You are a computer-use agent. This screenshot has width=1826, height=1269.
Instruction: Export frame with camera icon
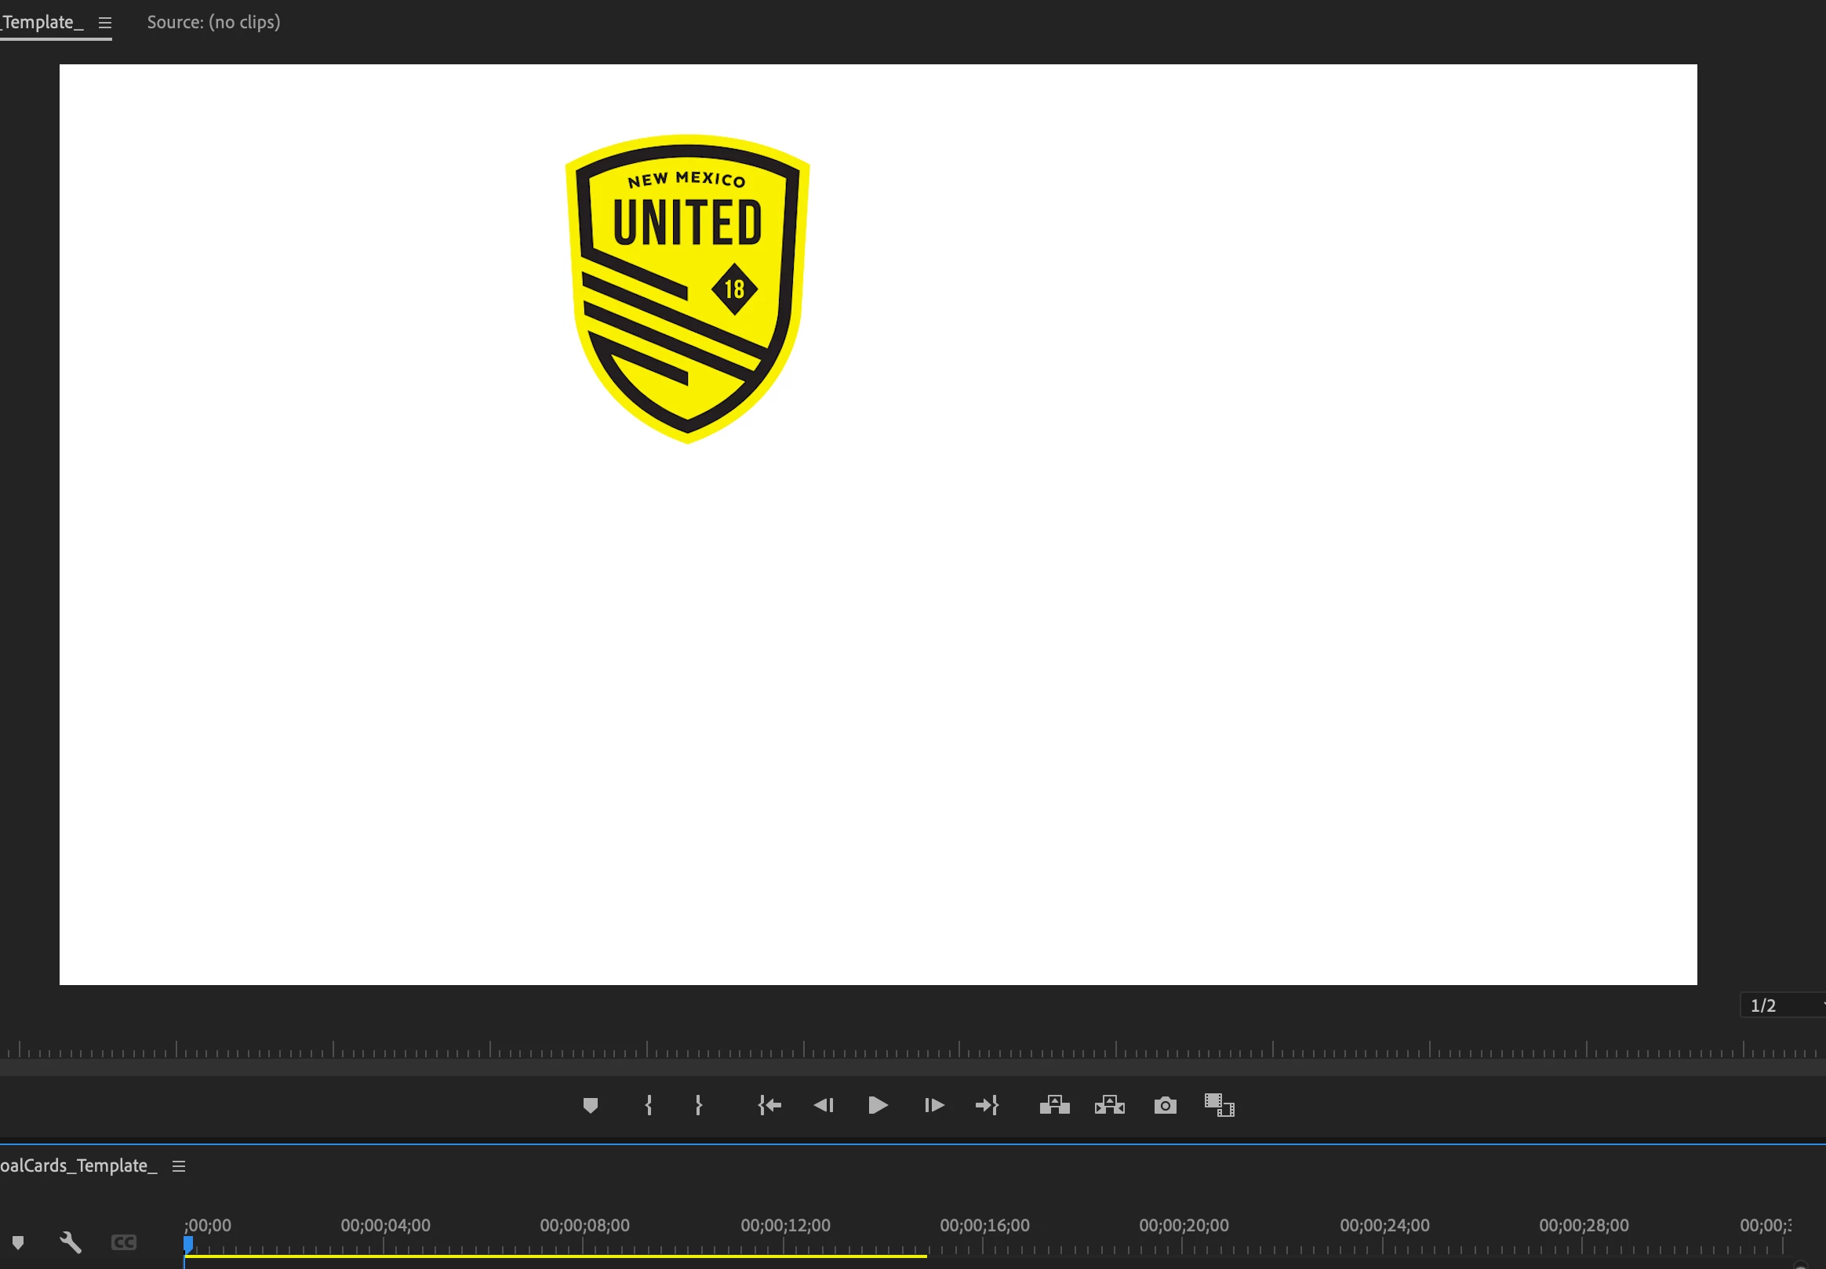[1165, 1105]
